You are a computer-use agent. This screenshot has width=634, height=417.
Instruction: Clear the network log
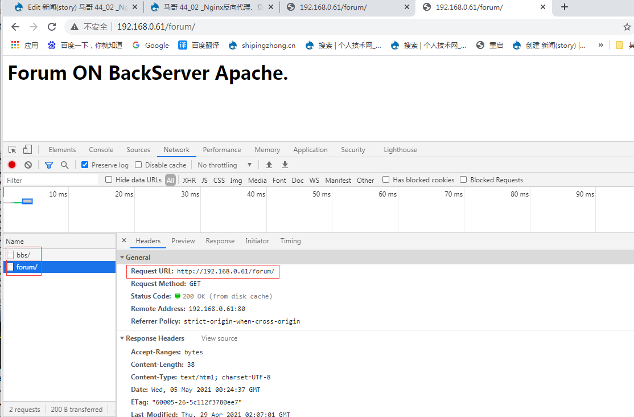click(x=28, y=165)
